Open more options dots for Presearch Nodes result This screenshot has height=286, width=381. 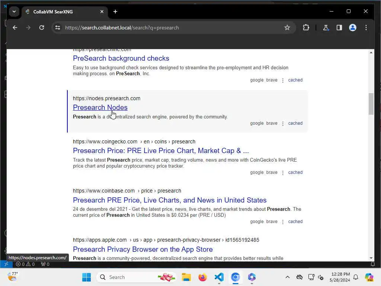283,124
